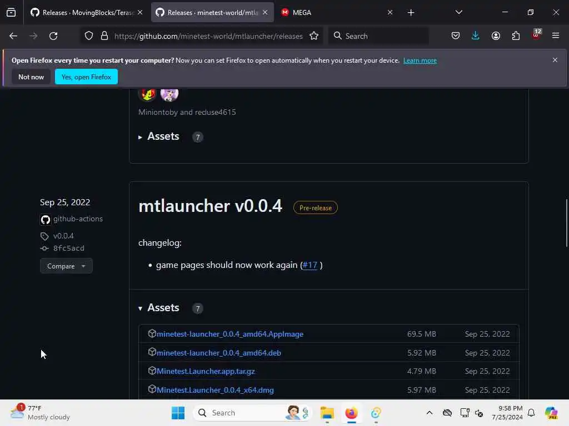Save page to Pocket

click(456, 36)
